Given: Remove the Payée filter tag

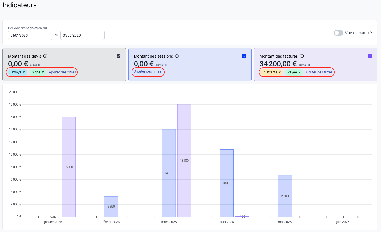Looking at the screenshot, I should pyautogui.click(x=299, y=72).
